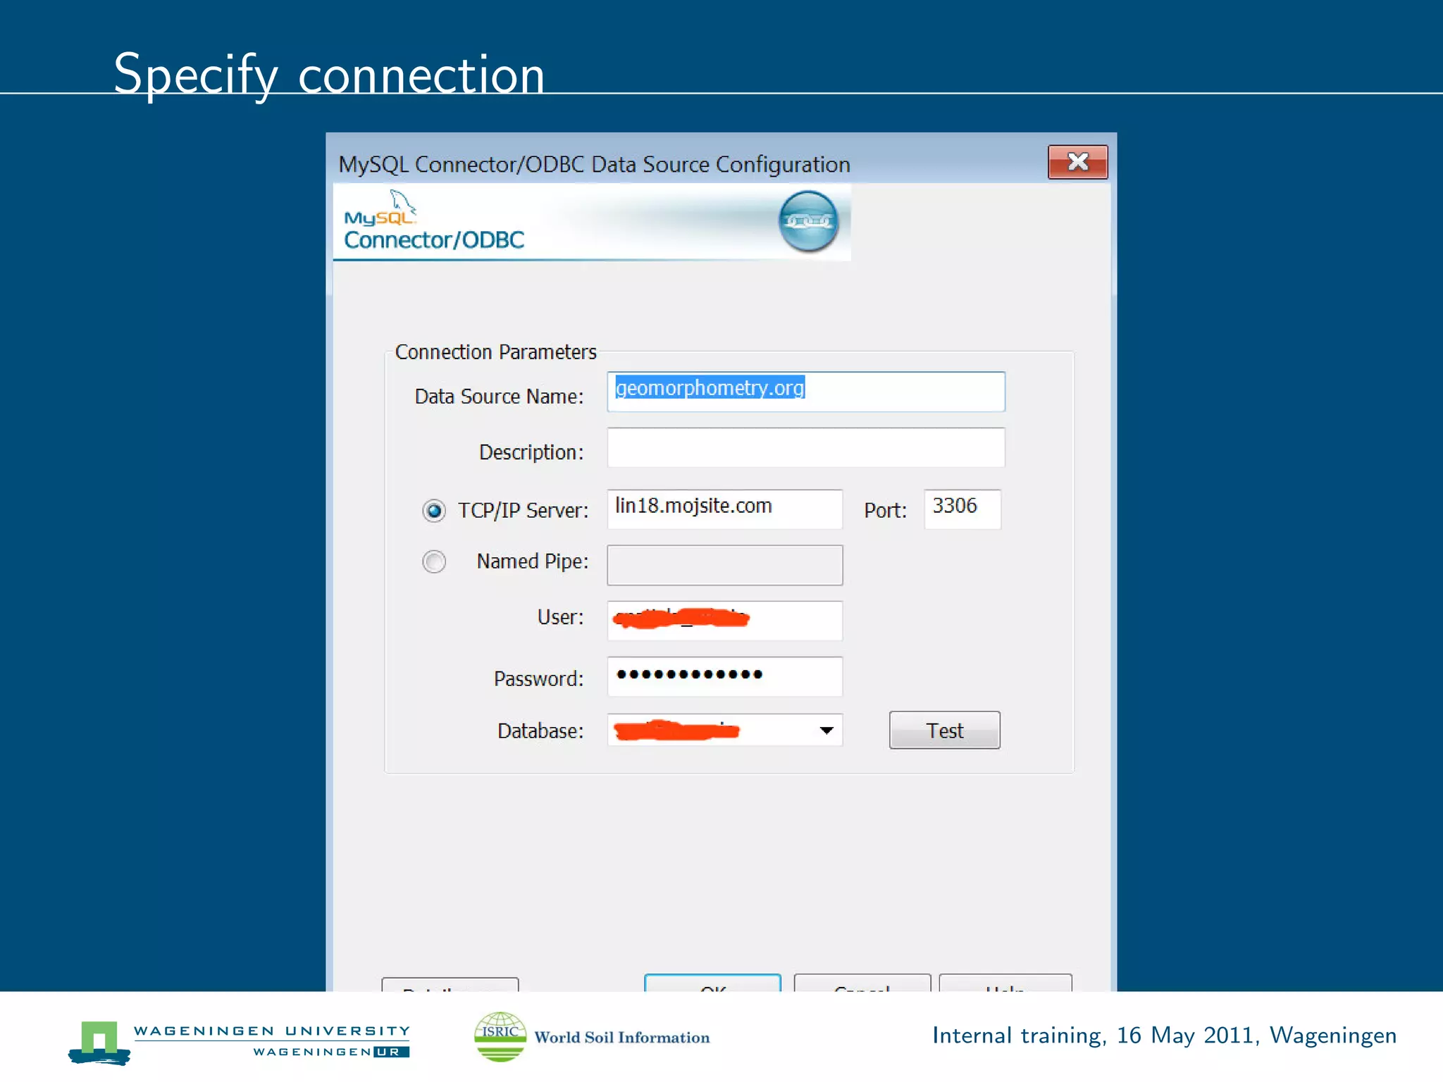Viewport: 1443px width, 1082px height.
Task: Click the Data Source Name field
Action: click(x=805, y=392)
